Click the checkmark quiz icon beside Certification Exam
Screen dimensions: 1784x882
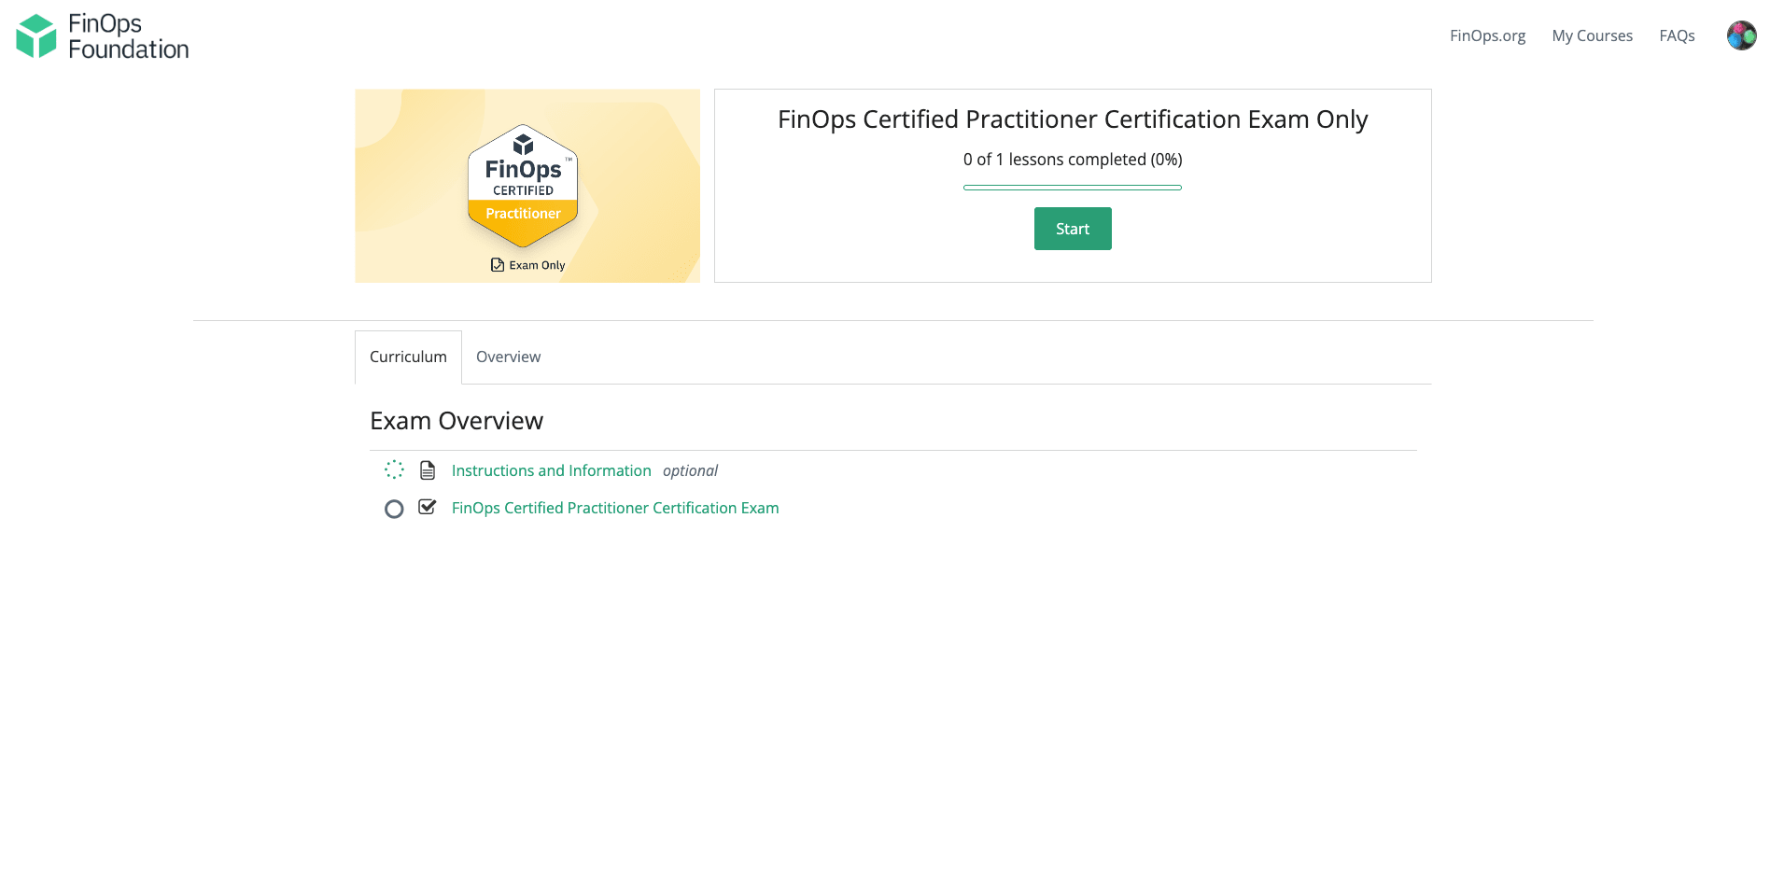pos(428,508)
